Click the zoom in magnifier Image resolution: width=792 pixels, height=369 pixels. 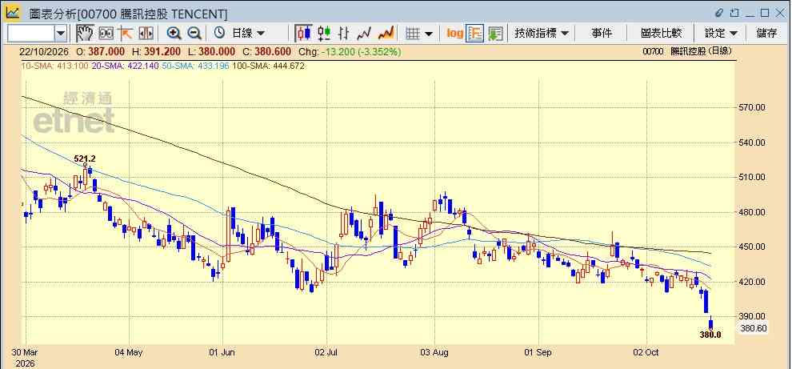[174, 34]
